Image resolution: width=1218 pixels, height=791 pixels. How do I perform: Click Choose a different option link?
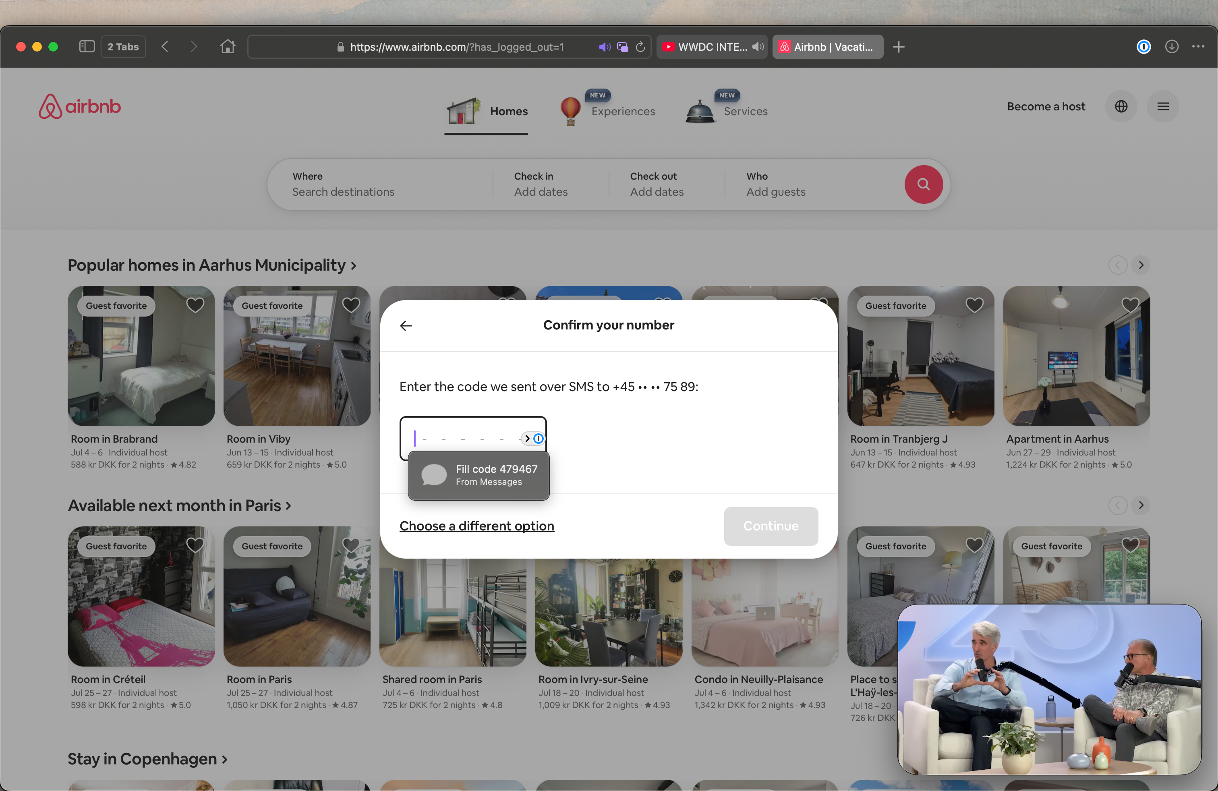pyautogui.click(x=476, y=526)
